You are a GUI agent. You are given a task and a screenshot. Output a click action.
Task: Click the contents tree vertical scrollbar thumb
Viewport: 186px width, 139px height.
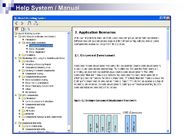69,80
